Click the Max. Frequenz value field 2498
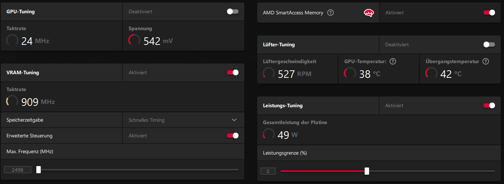 click(18, 170)
